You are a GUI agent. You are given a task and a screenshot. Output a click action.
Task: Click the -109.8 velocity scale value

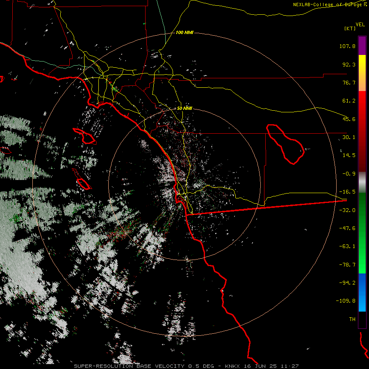(346, 301)
